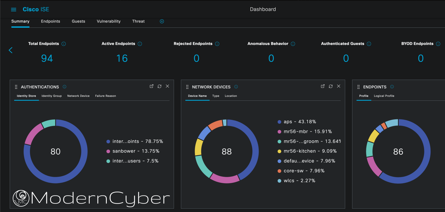Open the BYOD Endpoints count 0
Image resolution: width=445 pixels, height=212 pixels.
421,58
